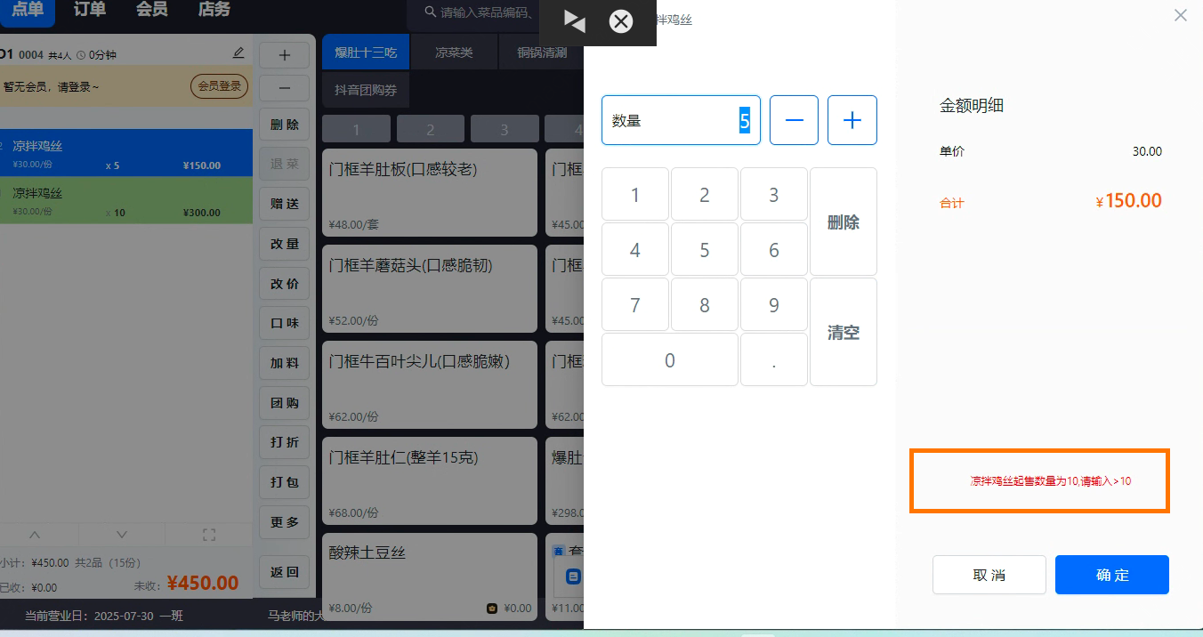
Task: Click the keypad 删除 key
Action: 844,222
